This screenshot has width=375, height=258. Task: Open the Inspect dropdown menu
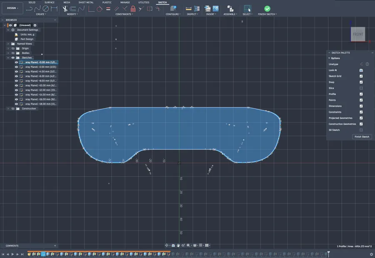click(x=192, y=14)
